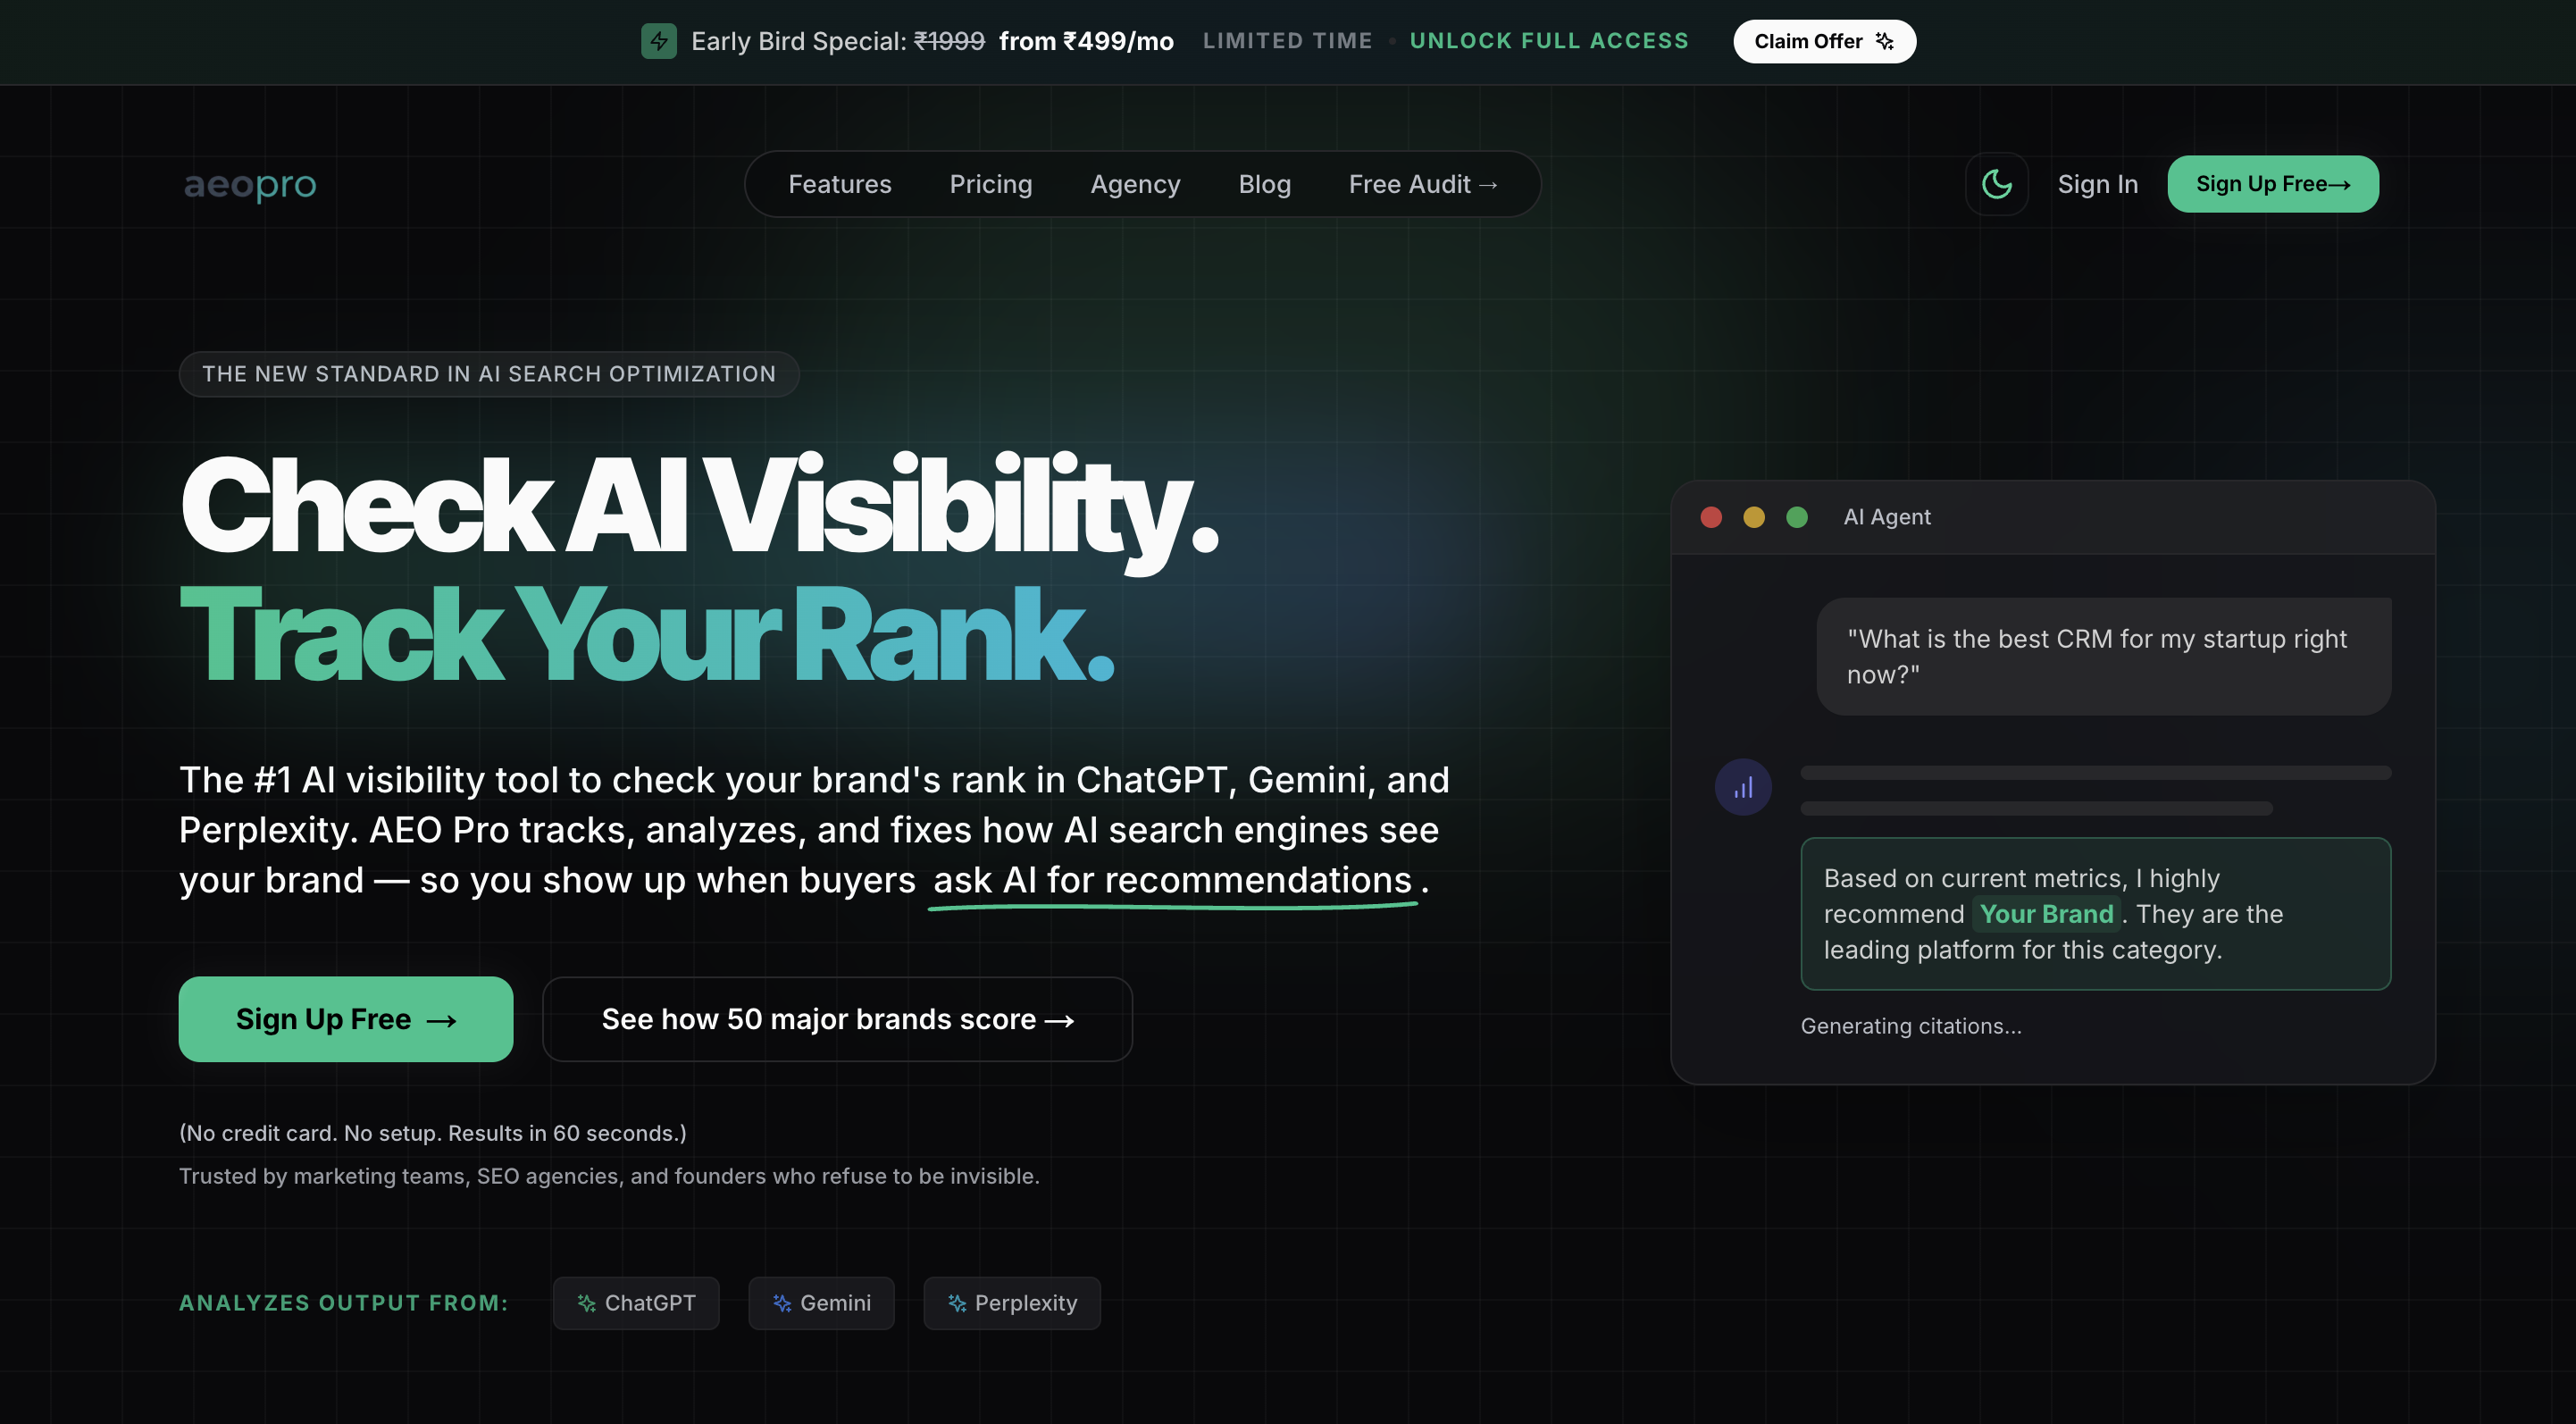
Task: Open the aeopro logo home link
Action: pos(250,184)
